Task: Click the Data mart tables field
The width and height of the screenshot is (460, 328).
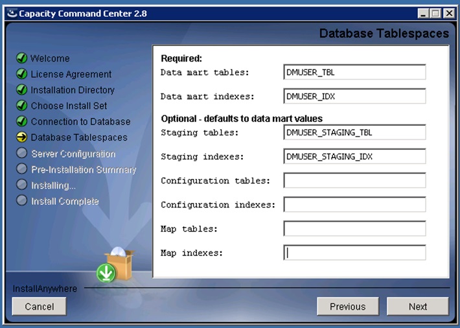Action: (354, 72)
